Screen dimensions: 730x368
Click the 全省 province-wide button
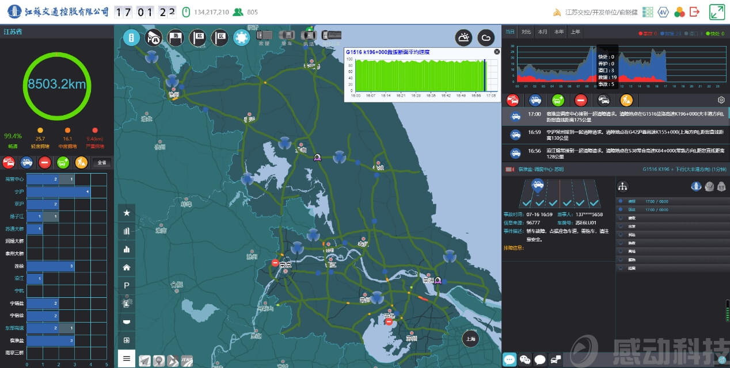coord(102,163)
